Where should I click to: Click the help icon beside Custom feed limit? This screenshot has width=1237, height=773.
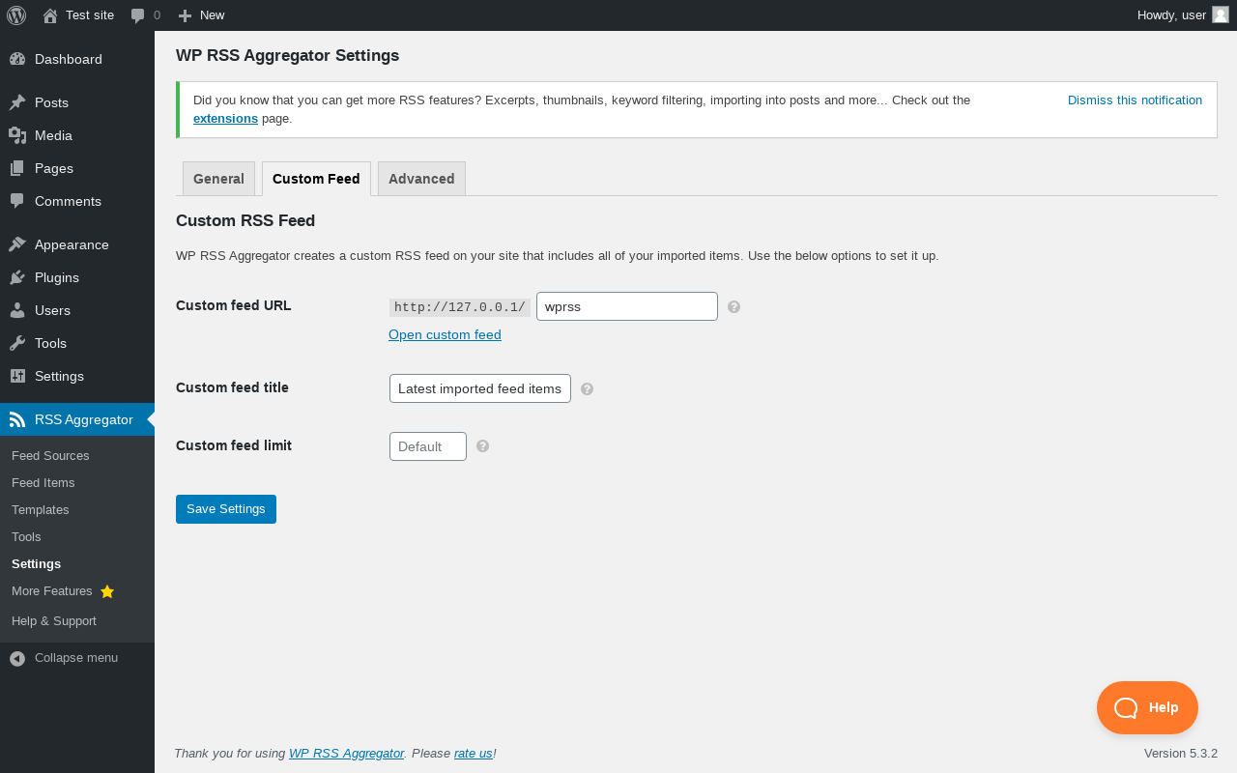483,446
